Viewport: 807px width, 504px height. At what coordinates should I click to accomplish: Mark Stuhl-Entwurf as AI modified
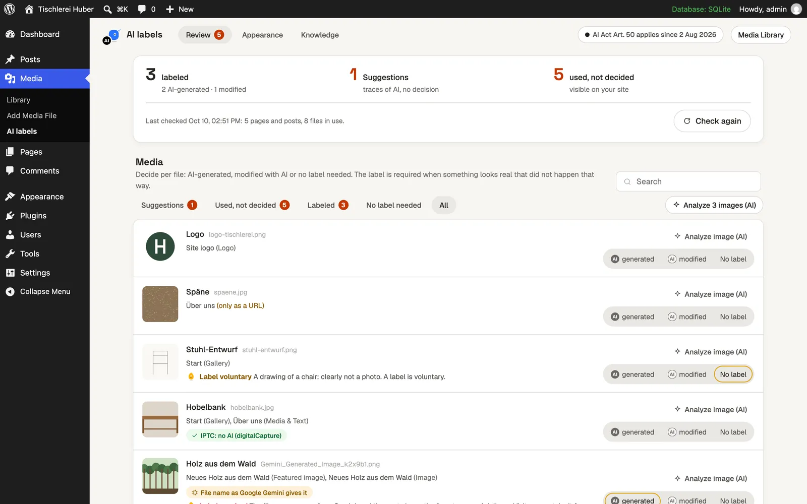pos(687,374)
